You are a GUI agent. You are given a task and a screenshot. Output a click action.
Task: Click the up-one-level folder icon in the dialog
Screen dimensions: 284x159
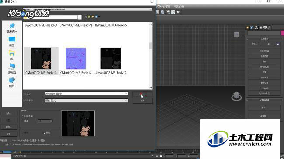[x=89, y=17]
